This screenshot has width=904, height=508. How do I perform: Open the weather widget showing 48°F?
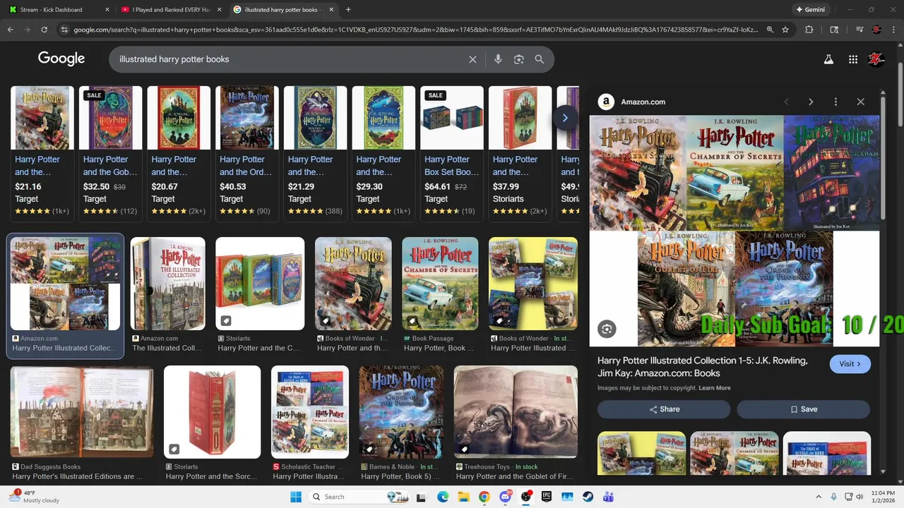[x=35, y=497]
